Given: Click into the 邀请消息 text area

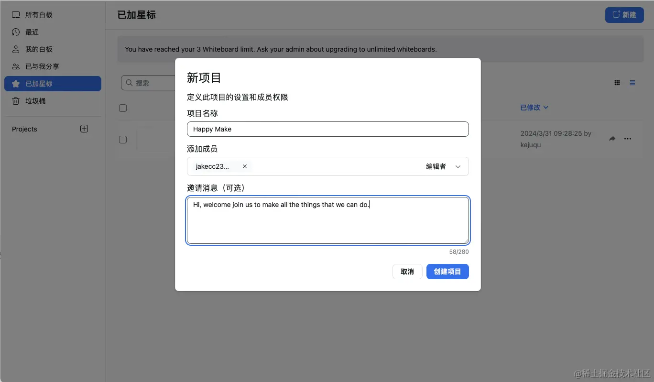Looking at the screenshot, I should point(328,220).
